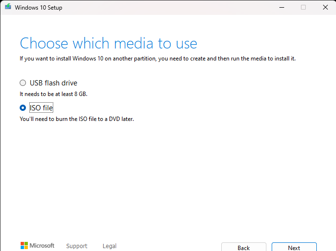The image size is (336, 251).
Task: Click text 'It needs to be at least 8 GB.'
Action: [54, 94]
